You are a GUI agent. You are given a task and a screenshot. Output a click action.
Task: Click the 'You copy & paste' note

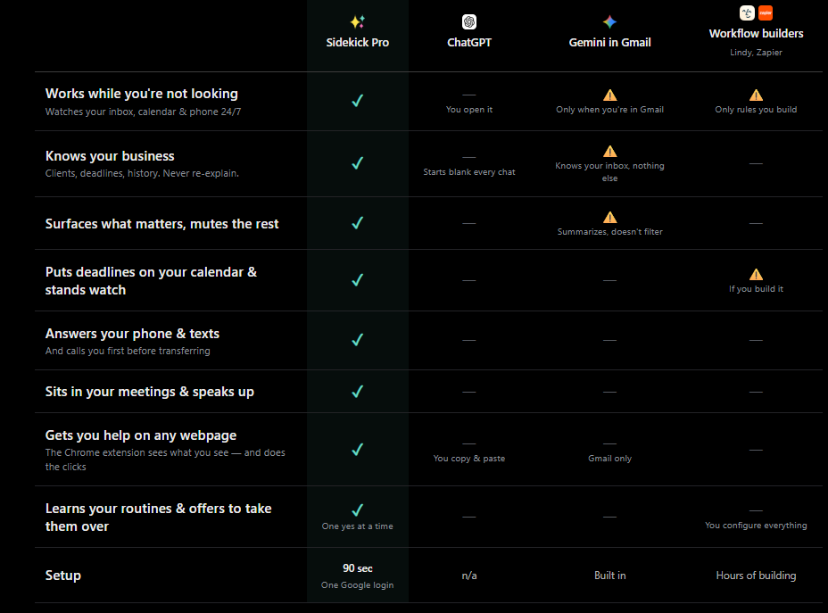(469, 459)
